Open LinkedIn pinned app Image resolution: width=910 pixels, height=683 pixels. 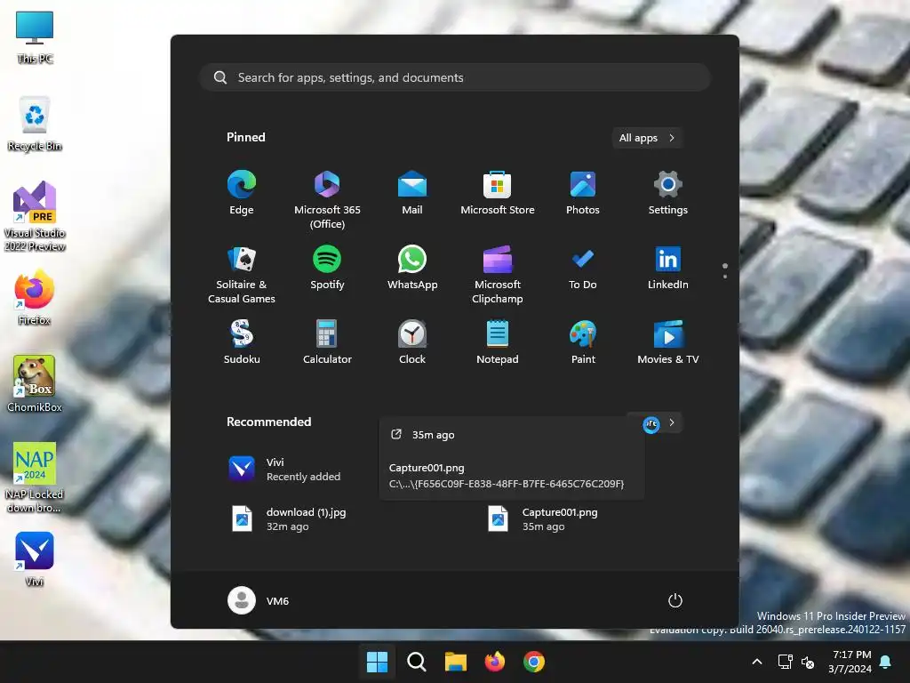tap(668, 268)
